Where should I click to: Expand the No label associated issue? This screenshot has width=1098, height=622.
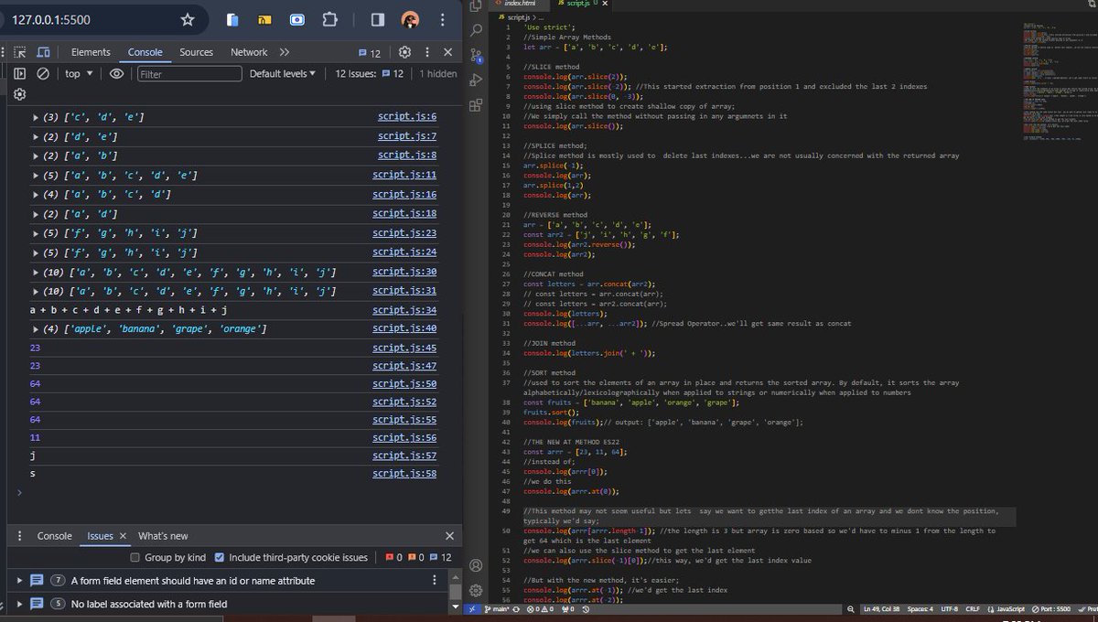(20, 604)
